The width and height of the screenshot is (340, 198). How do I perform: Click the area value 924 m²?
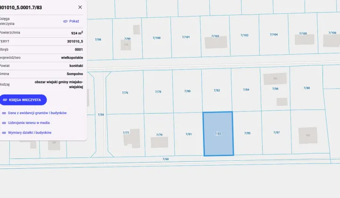pos(77,33)
